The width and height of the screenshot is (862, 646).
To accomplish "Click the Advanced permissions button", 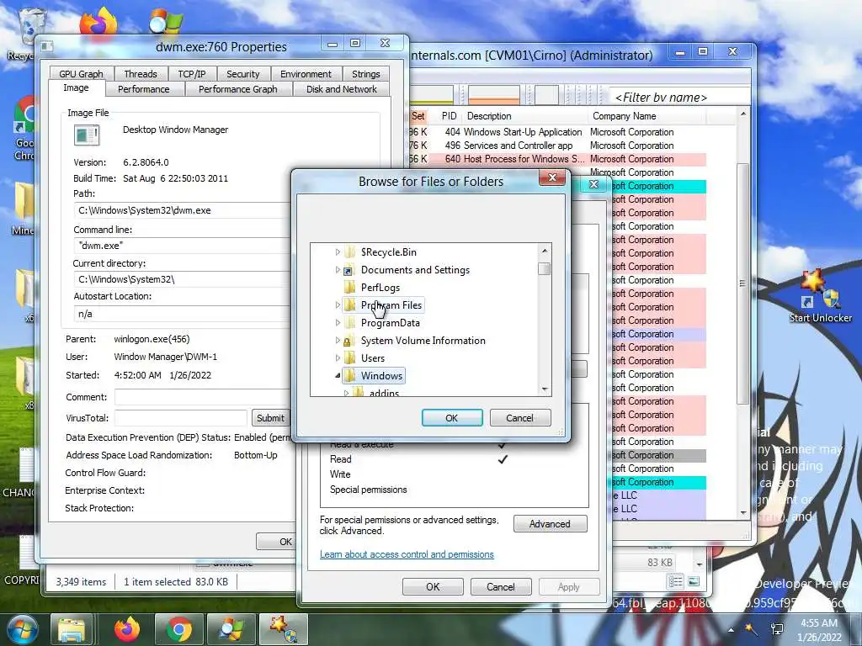I will 550,524.
